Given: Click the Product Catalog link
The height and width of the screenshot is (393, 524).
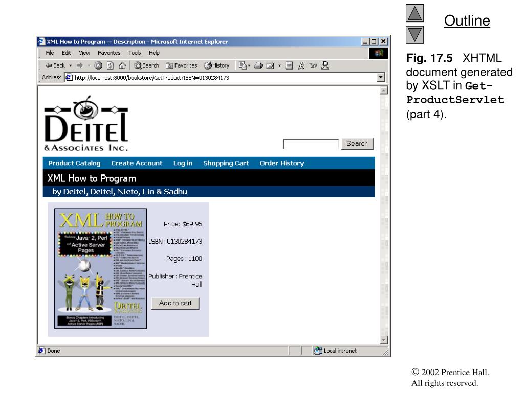Looking at the screenshot, I should [74, 163].
